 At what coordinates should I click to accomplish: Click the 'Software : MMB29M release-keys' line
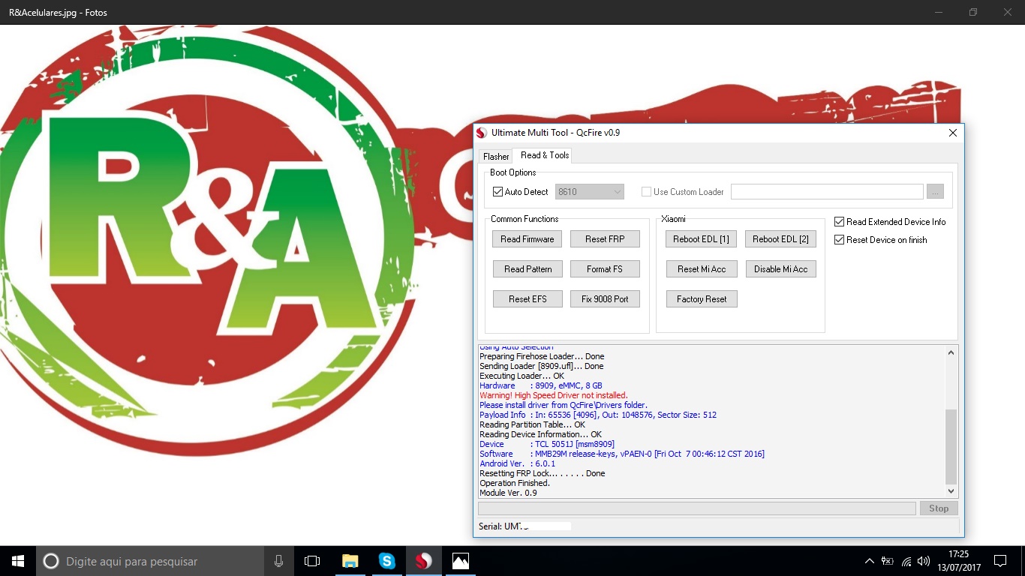click(622, 454)
